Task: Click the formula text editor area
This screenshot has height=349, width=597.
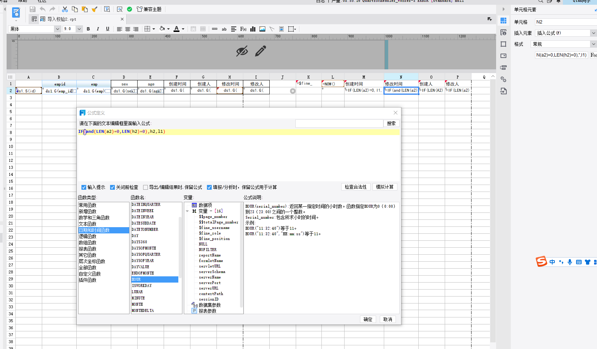Action: [x=239, y=154]
